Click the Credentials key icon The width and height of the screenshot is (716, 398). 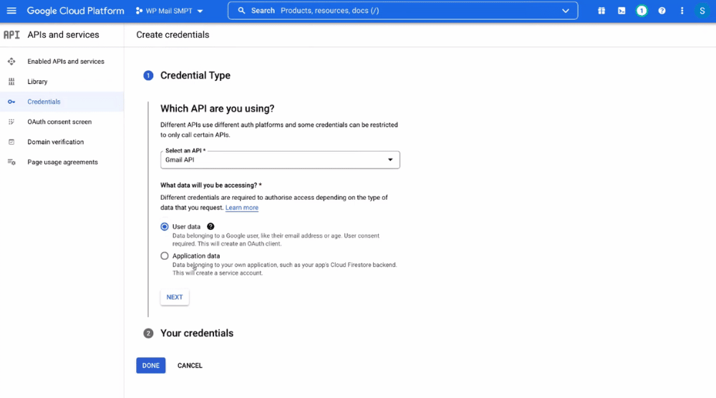(x=11, y=102)
